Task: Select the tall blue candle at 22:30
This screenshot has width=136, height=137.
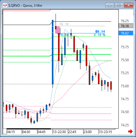Action: (x=53, y=52)
